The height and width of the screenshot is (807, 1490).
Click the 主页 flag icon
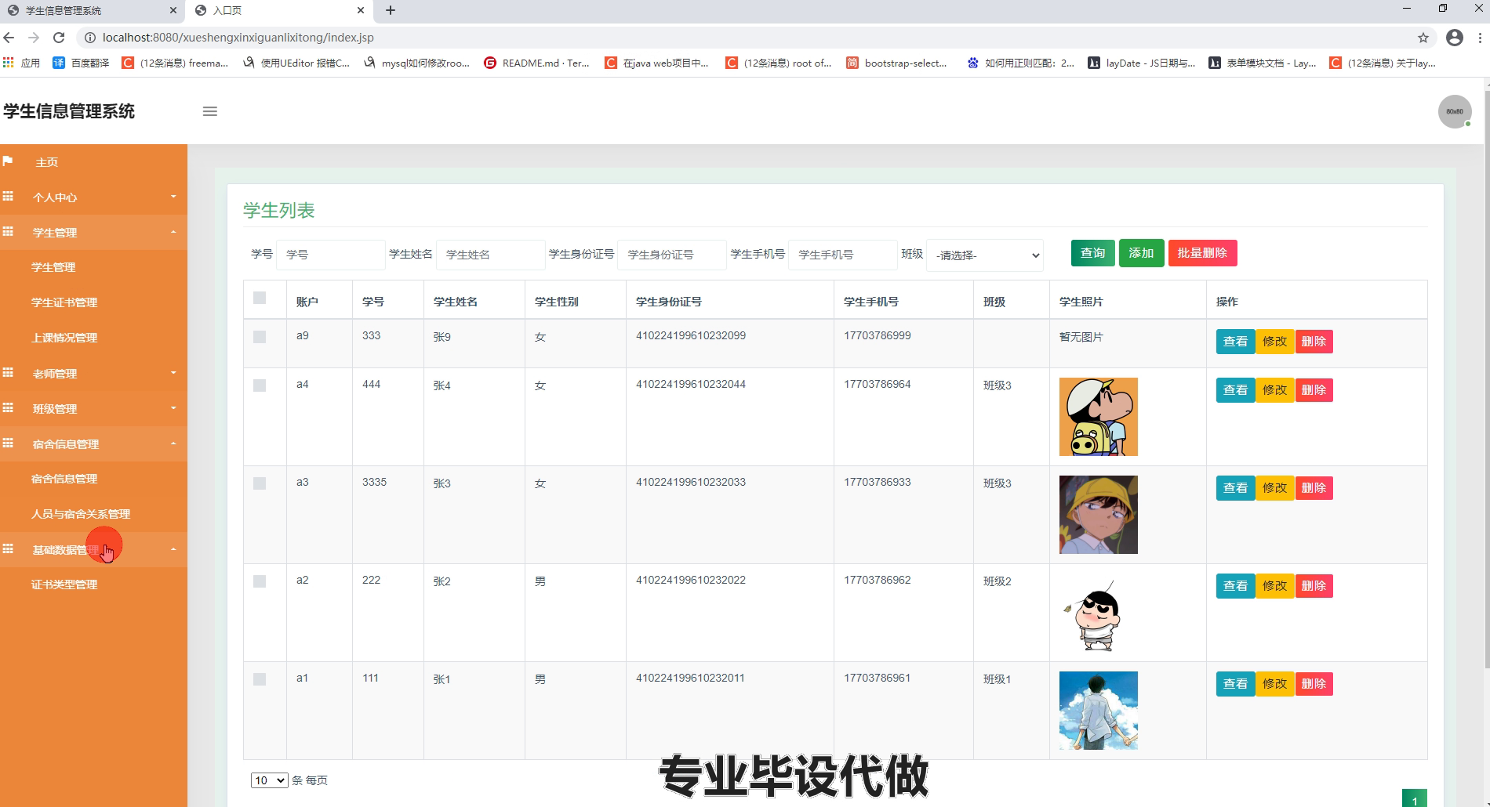(x=8, y=161)
